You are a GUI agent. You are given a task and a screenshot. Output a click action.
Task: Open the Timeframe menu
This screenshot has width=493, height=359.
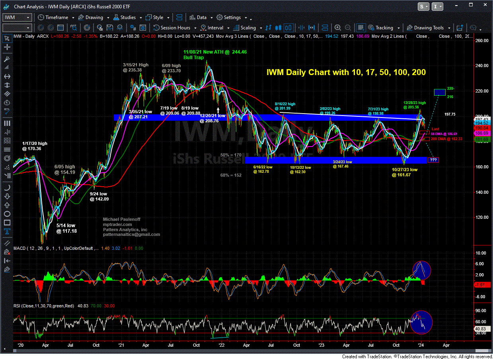pos(53,17)
